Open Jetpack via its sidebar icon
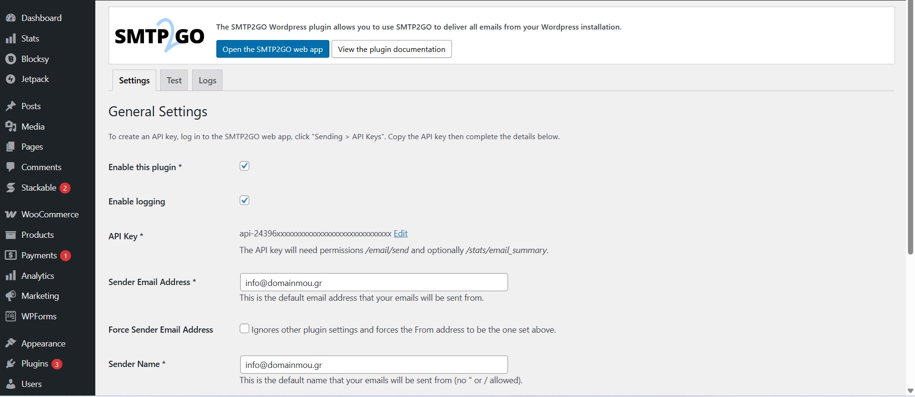The height and width of the screenshot is (397, 915). (x=10, y=79)
